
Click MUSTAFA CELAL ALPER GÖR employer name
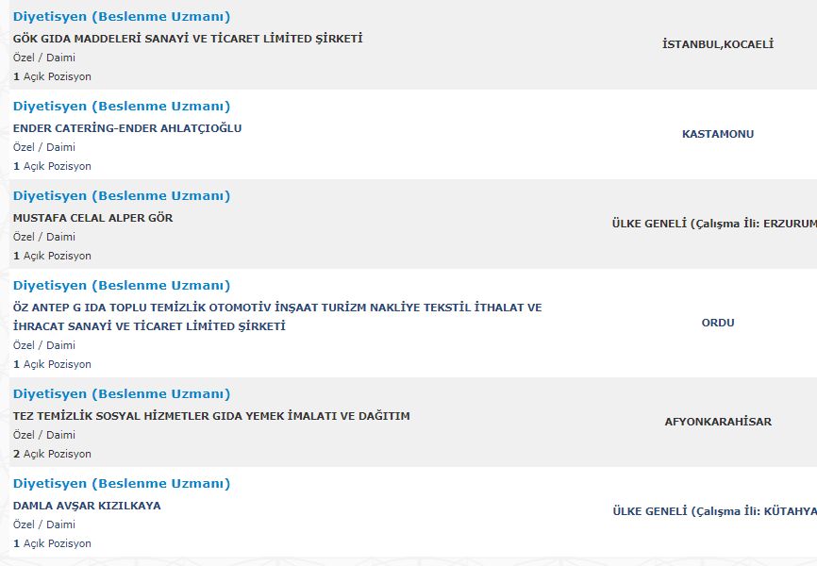[92, 218]
